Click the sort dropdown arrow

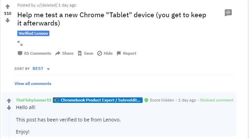[x=48, y=69]
